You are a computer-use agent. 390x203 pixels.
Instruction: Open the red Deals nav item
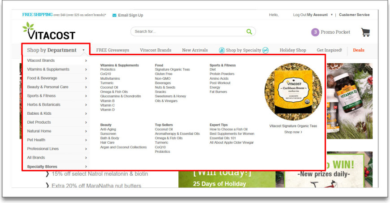[359, 50]
